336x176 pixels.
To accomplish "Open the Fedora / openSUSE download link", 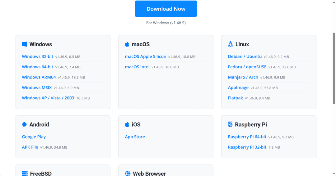I will [247, 67].
